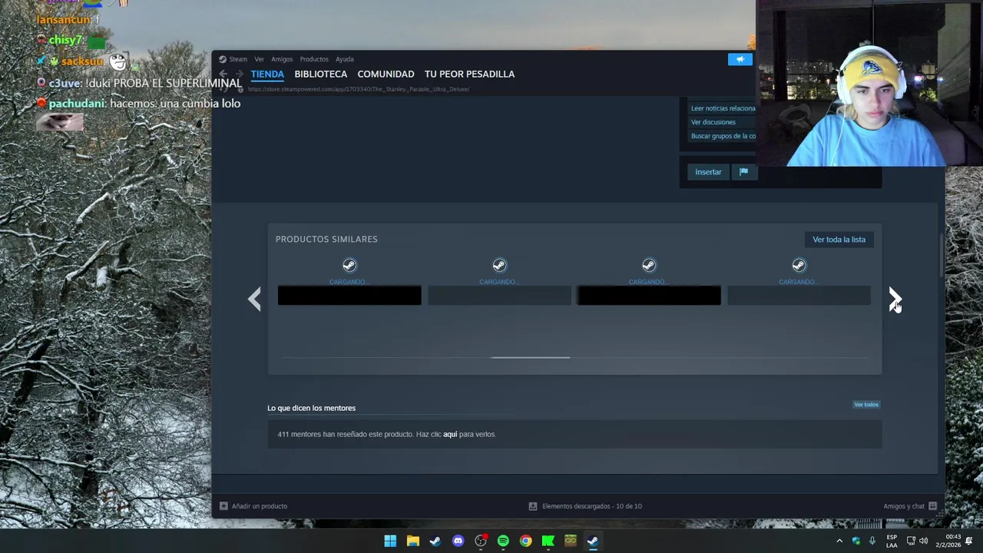Click the Windows Security shield tray icon
This screenshot has height=553, width=983.
[x=856, y=541]
